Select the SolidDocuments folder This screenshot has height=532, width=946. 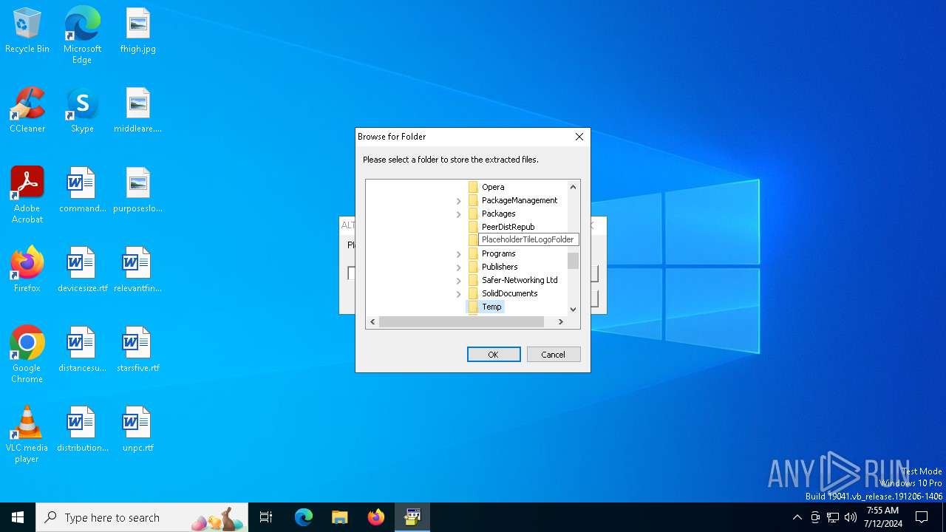click(509, 293)
